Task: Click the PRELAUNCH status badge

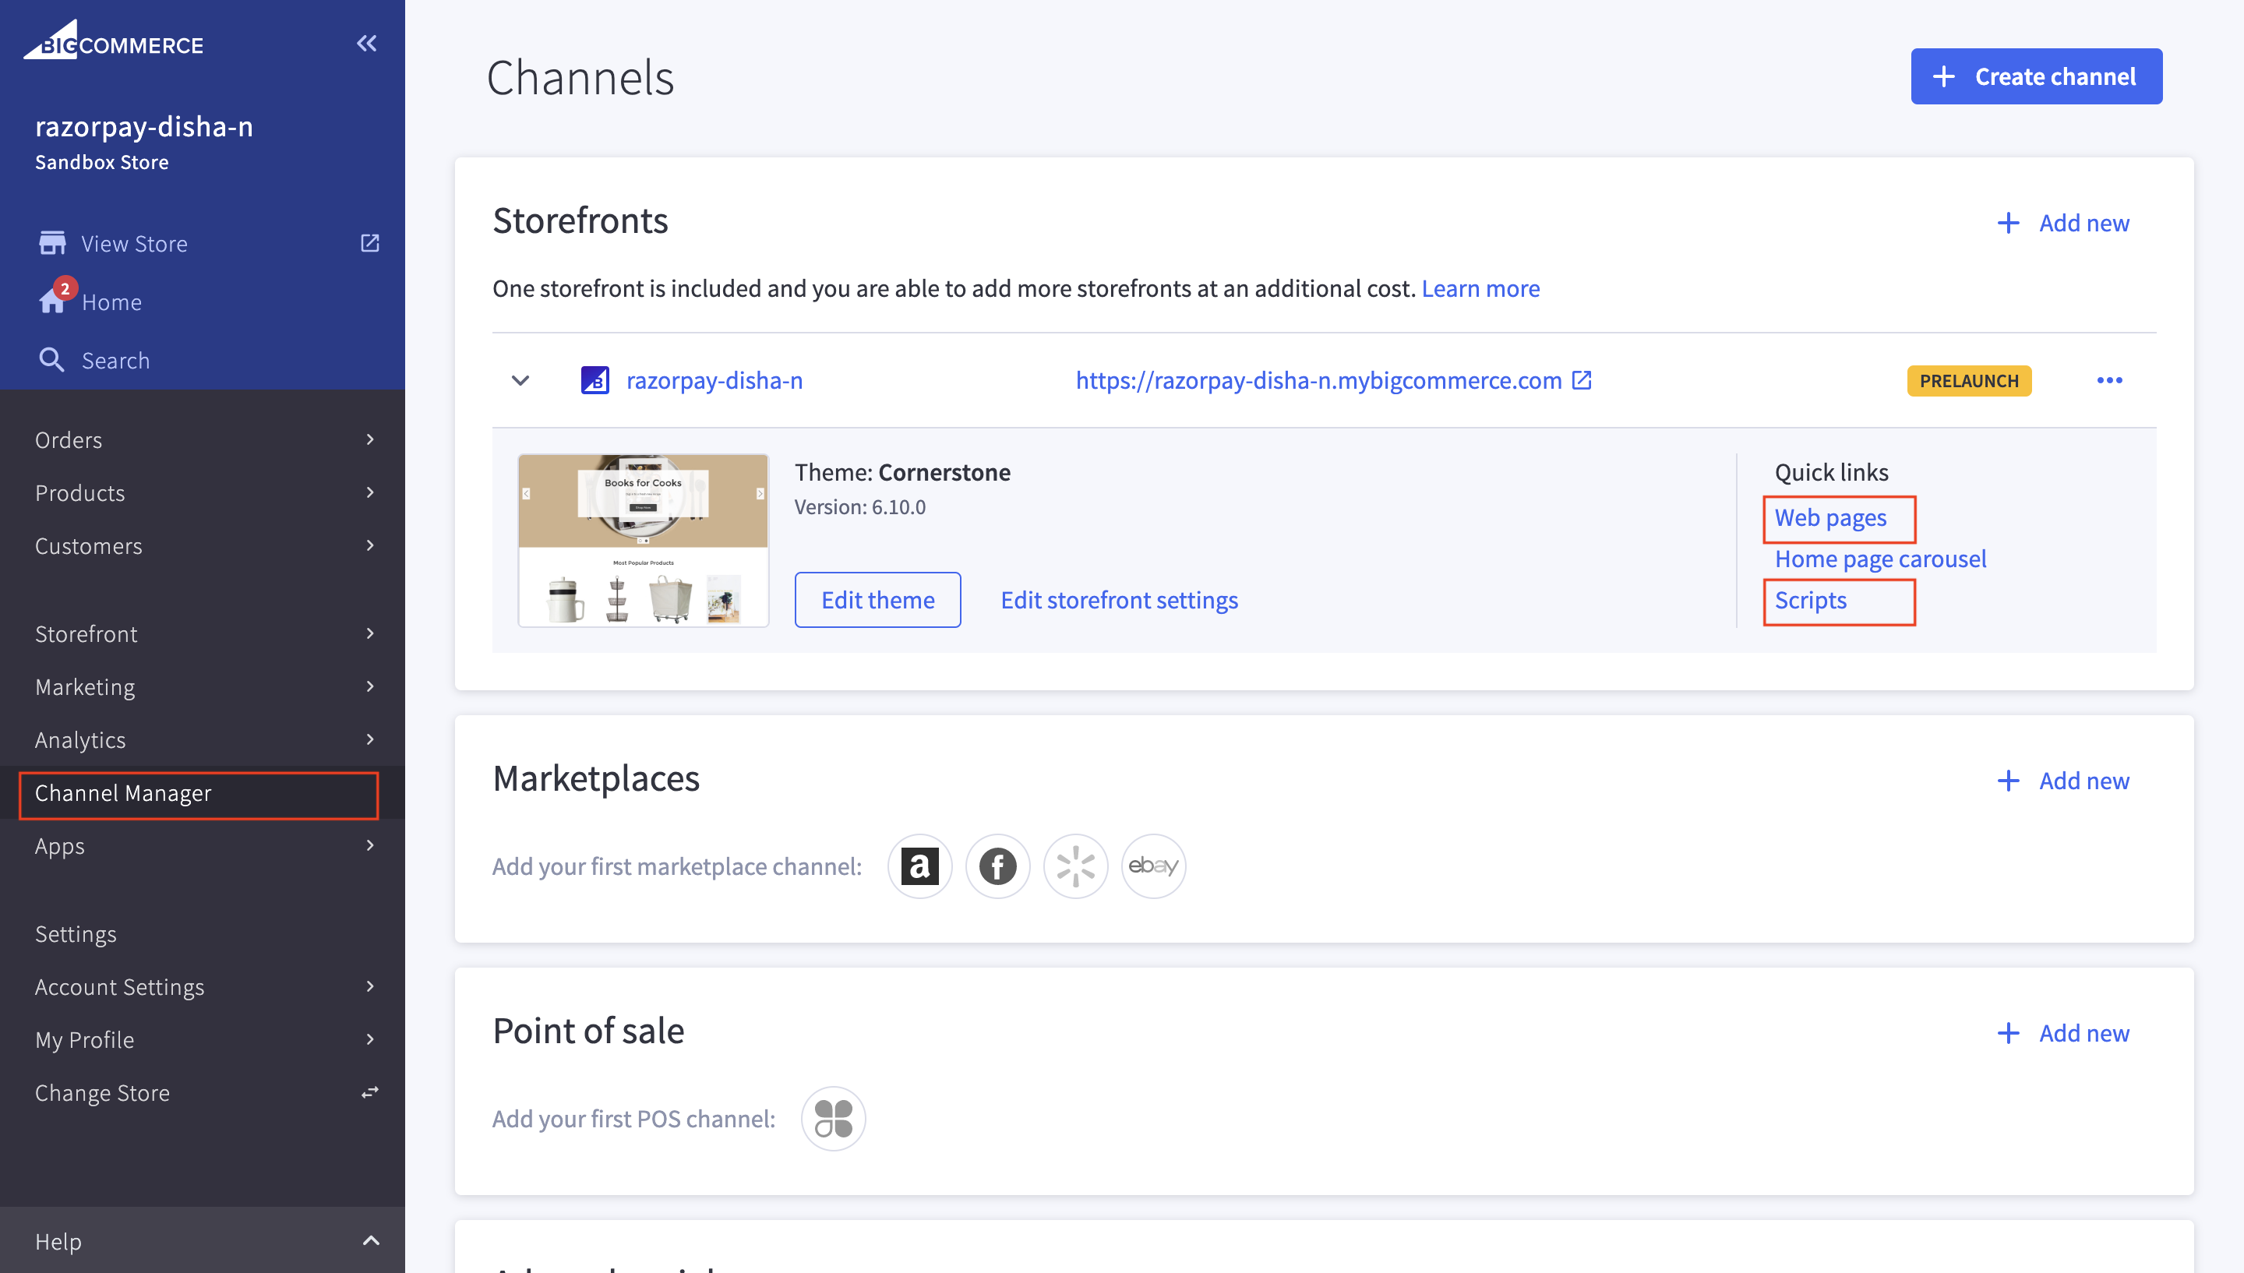Action: (1969, 380)
